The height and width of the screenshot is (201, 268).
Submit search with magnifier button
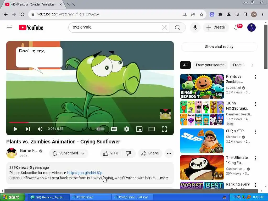coord(177,27)
